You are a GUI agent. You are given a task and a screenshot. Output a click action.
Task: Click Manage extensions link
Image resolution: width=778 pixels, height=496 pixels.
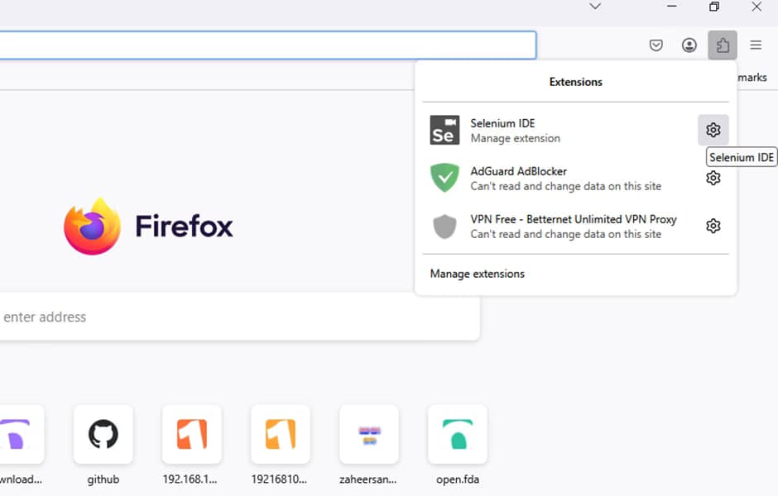(x=477, y=274)
